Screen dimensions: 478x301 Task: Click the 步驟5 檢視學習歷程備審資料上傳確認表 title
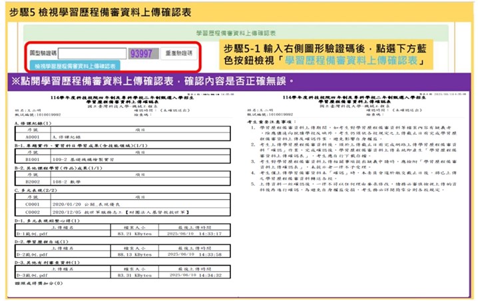pyautogui.click(x=101, y=12)
